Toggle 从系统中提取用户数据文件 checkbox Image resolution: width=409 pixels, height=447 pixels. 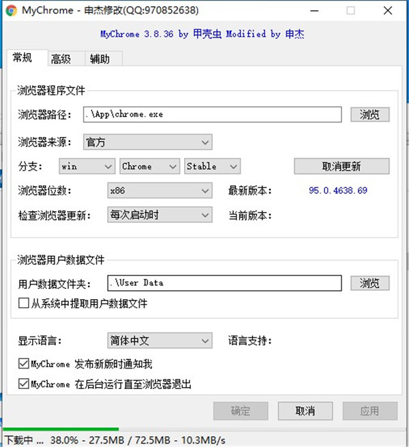coord(25,303)
